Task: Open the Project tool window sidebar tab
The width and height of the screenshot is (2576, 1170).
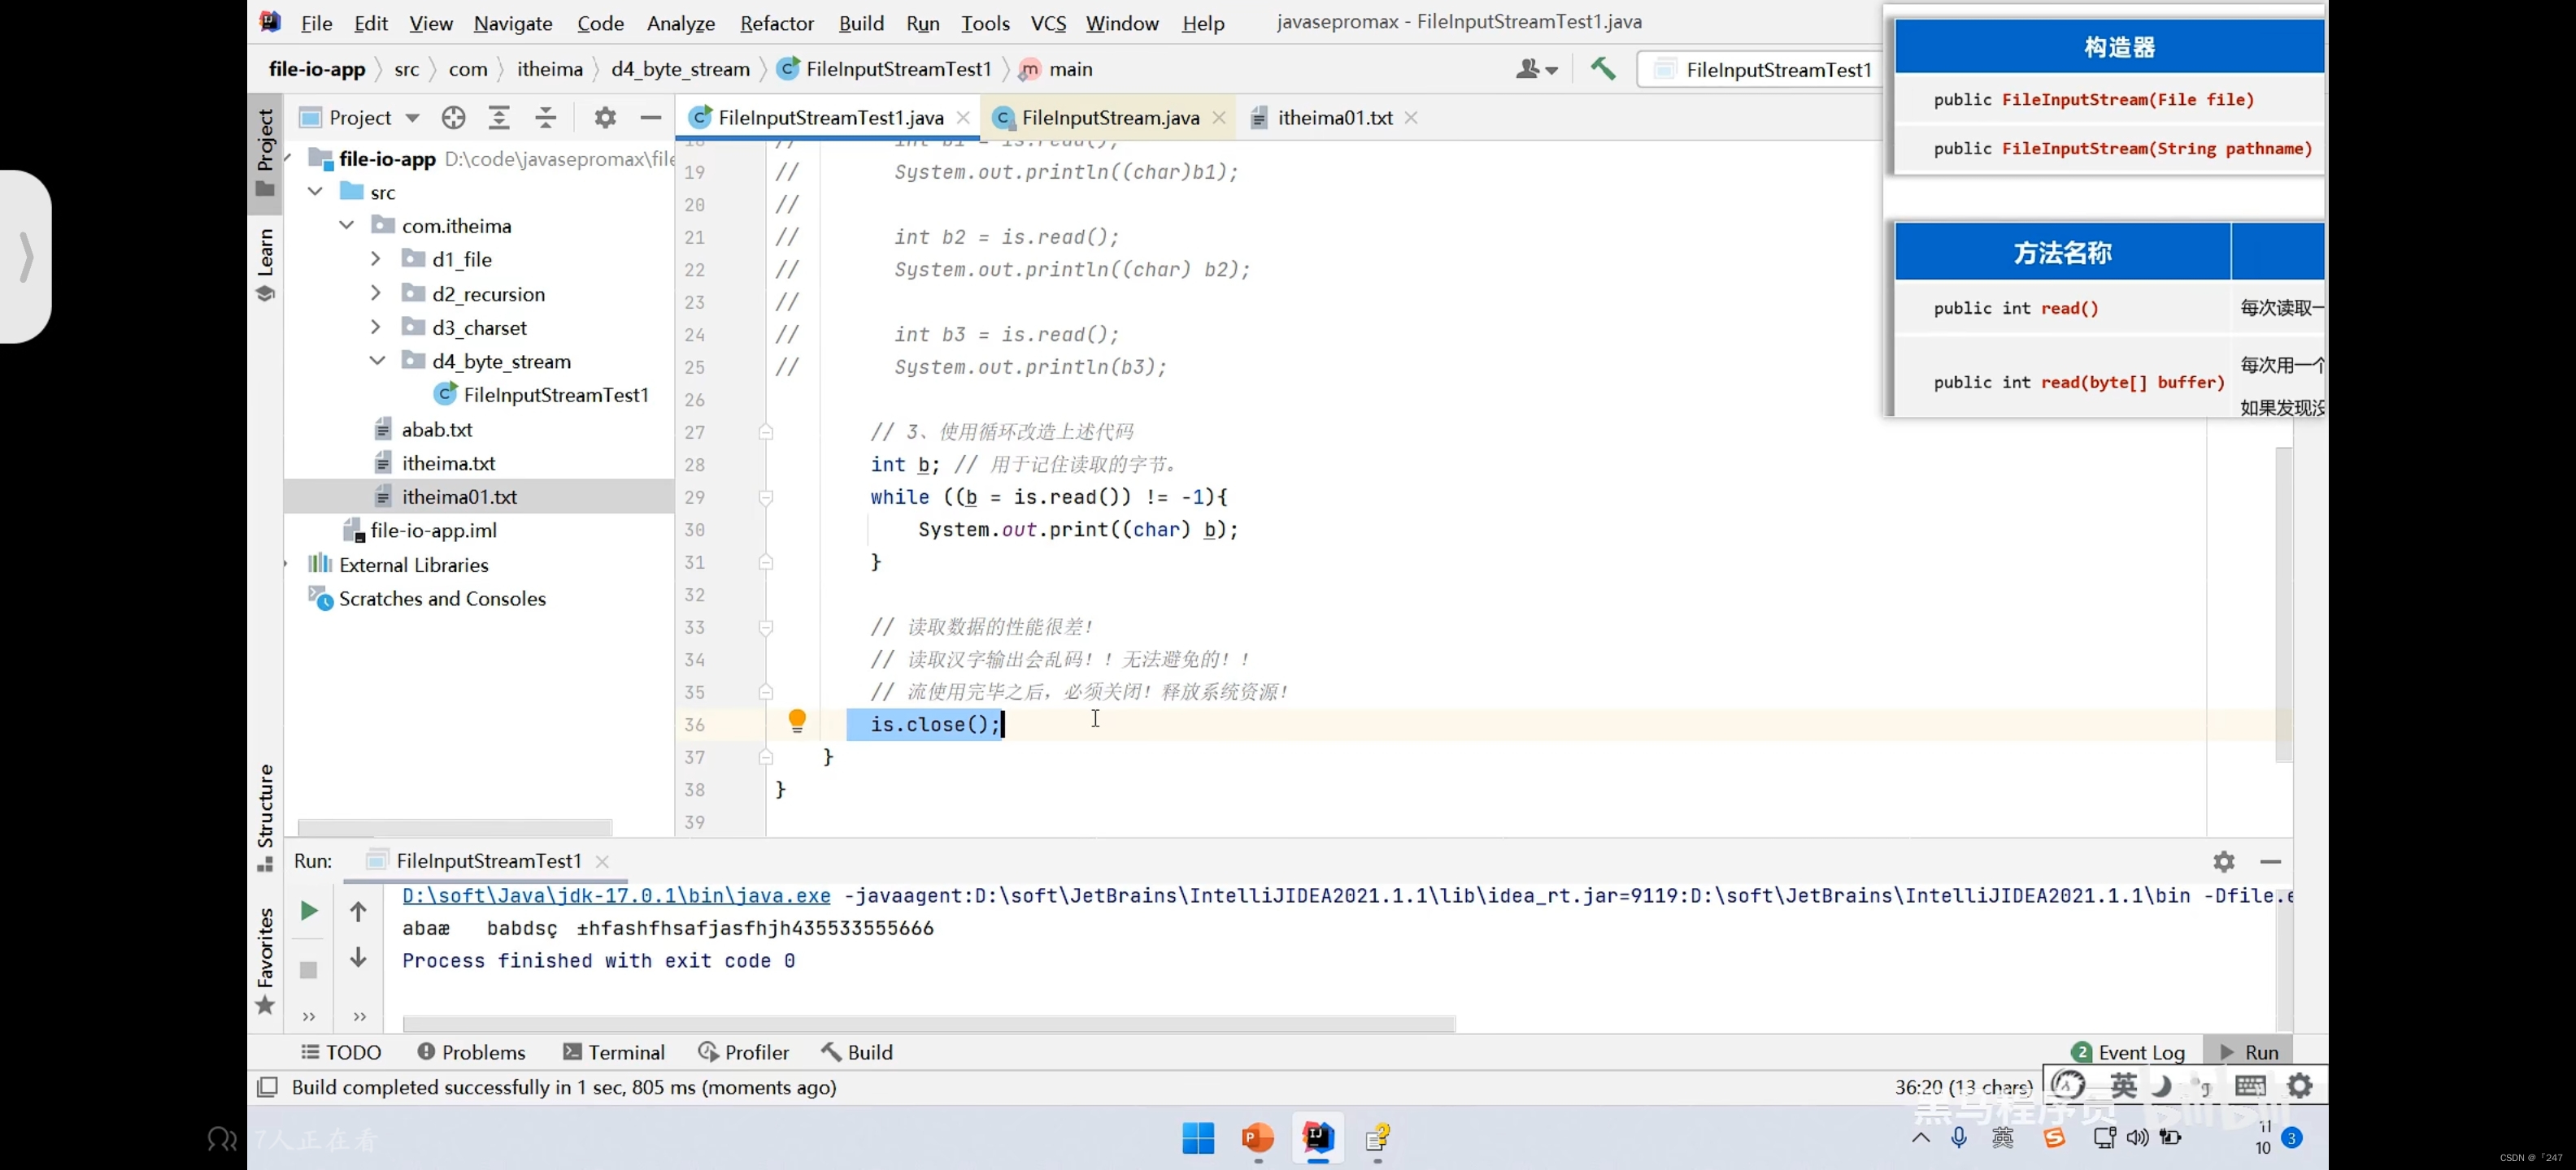Action: pyautogui.click(x=265, y=152)
